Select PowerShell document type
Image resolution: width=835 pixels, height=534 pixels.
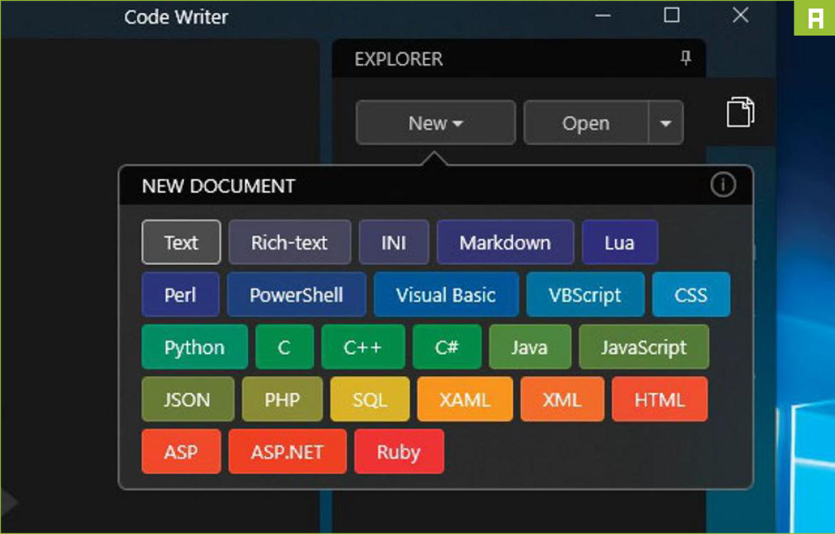click(296, 295)
